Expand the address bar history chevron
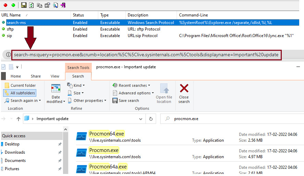The image size is (304, 176). (x=141, y=119)
